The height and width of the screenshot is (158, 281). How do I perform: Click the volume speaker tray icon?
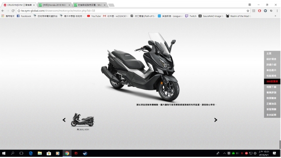(237, 153)
